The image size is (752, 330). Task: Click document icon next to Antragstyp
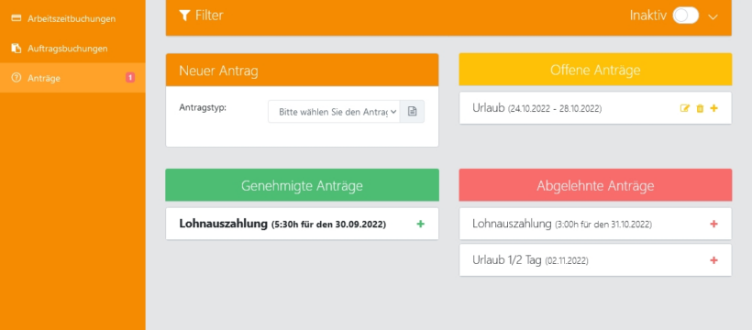[x=412, y=111]
